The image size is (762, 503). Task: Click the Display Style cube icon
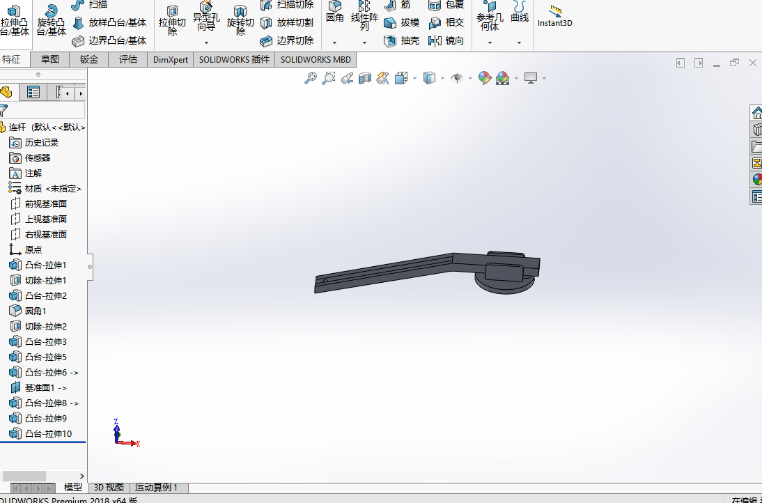click(429, 78)
